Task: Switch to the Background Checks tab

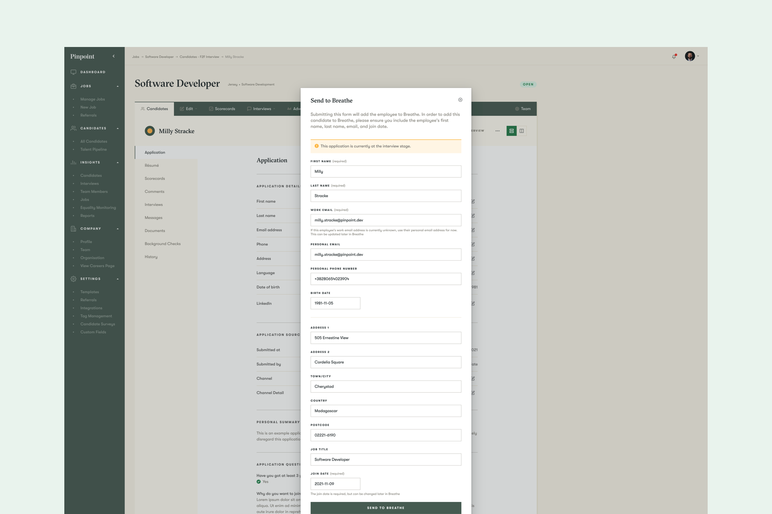Action: point(162,243)
